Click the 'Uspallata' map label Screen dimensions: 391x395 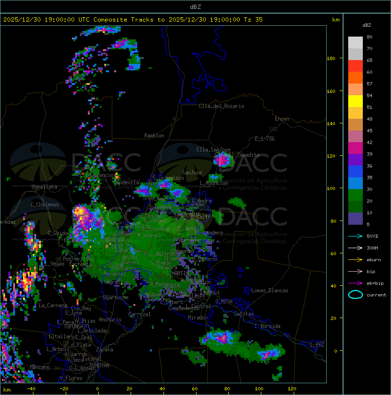44,187
